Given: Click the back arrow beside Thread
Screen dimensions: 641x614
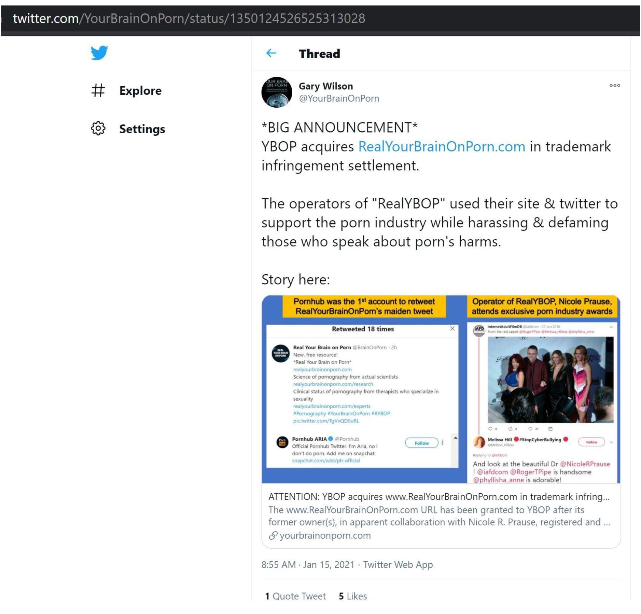Looking at the screenshot, I should tap(271, 53).
